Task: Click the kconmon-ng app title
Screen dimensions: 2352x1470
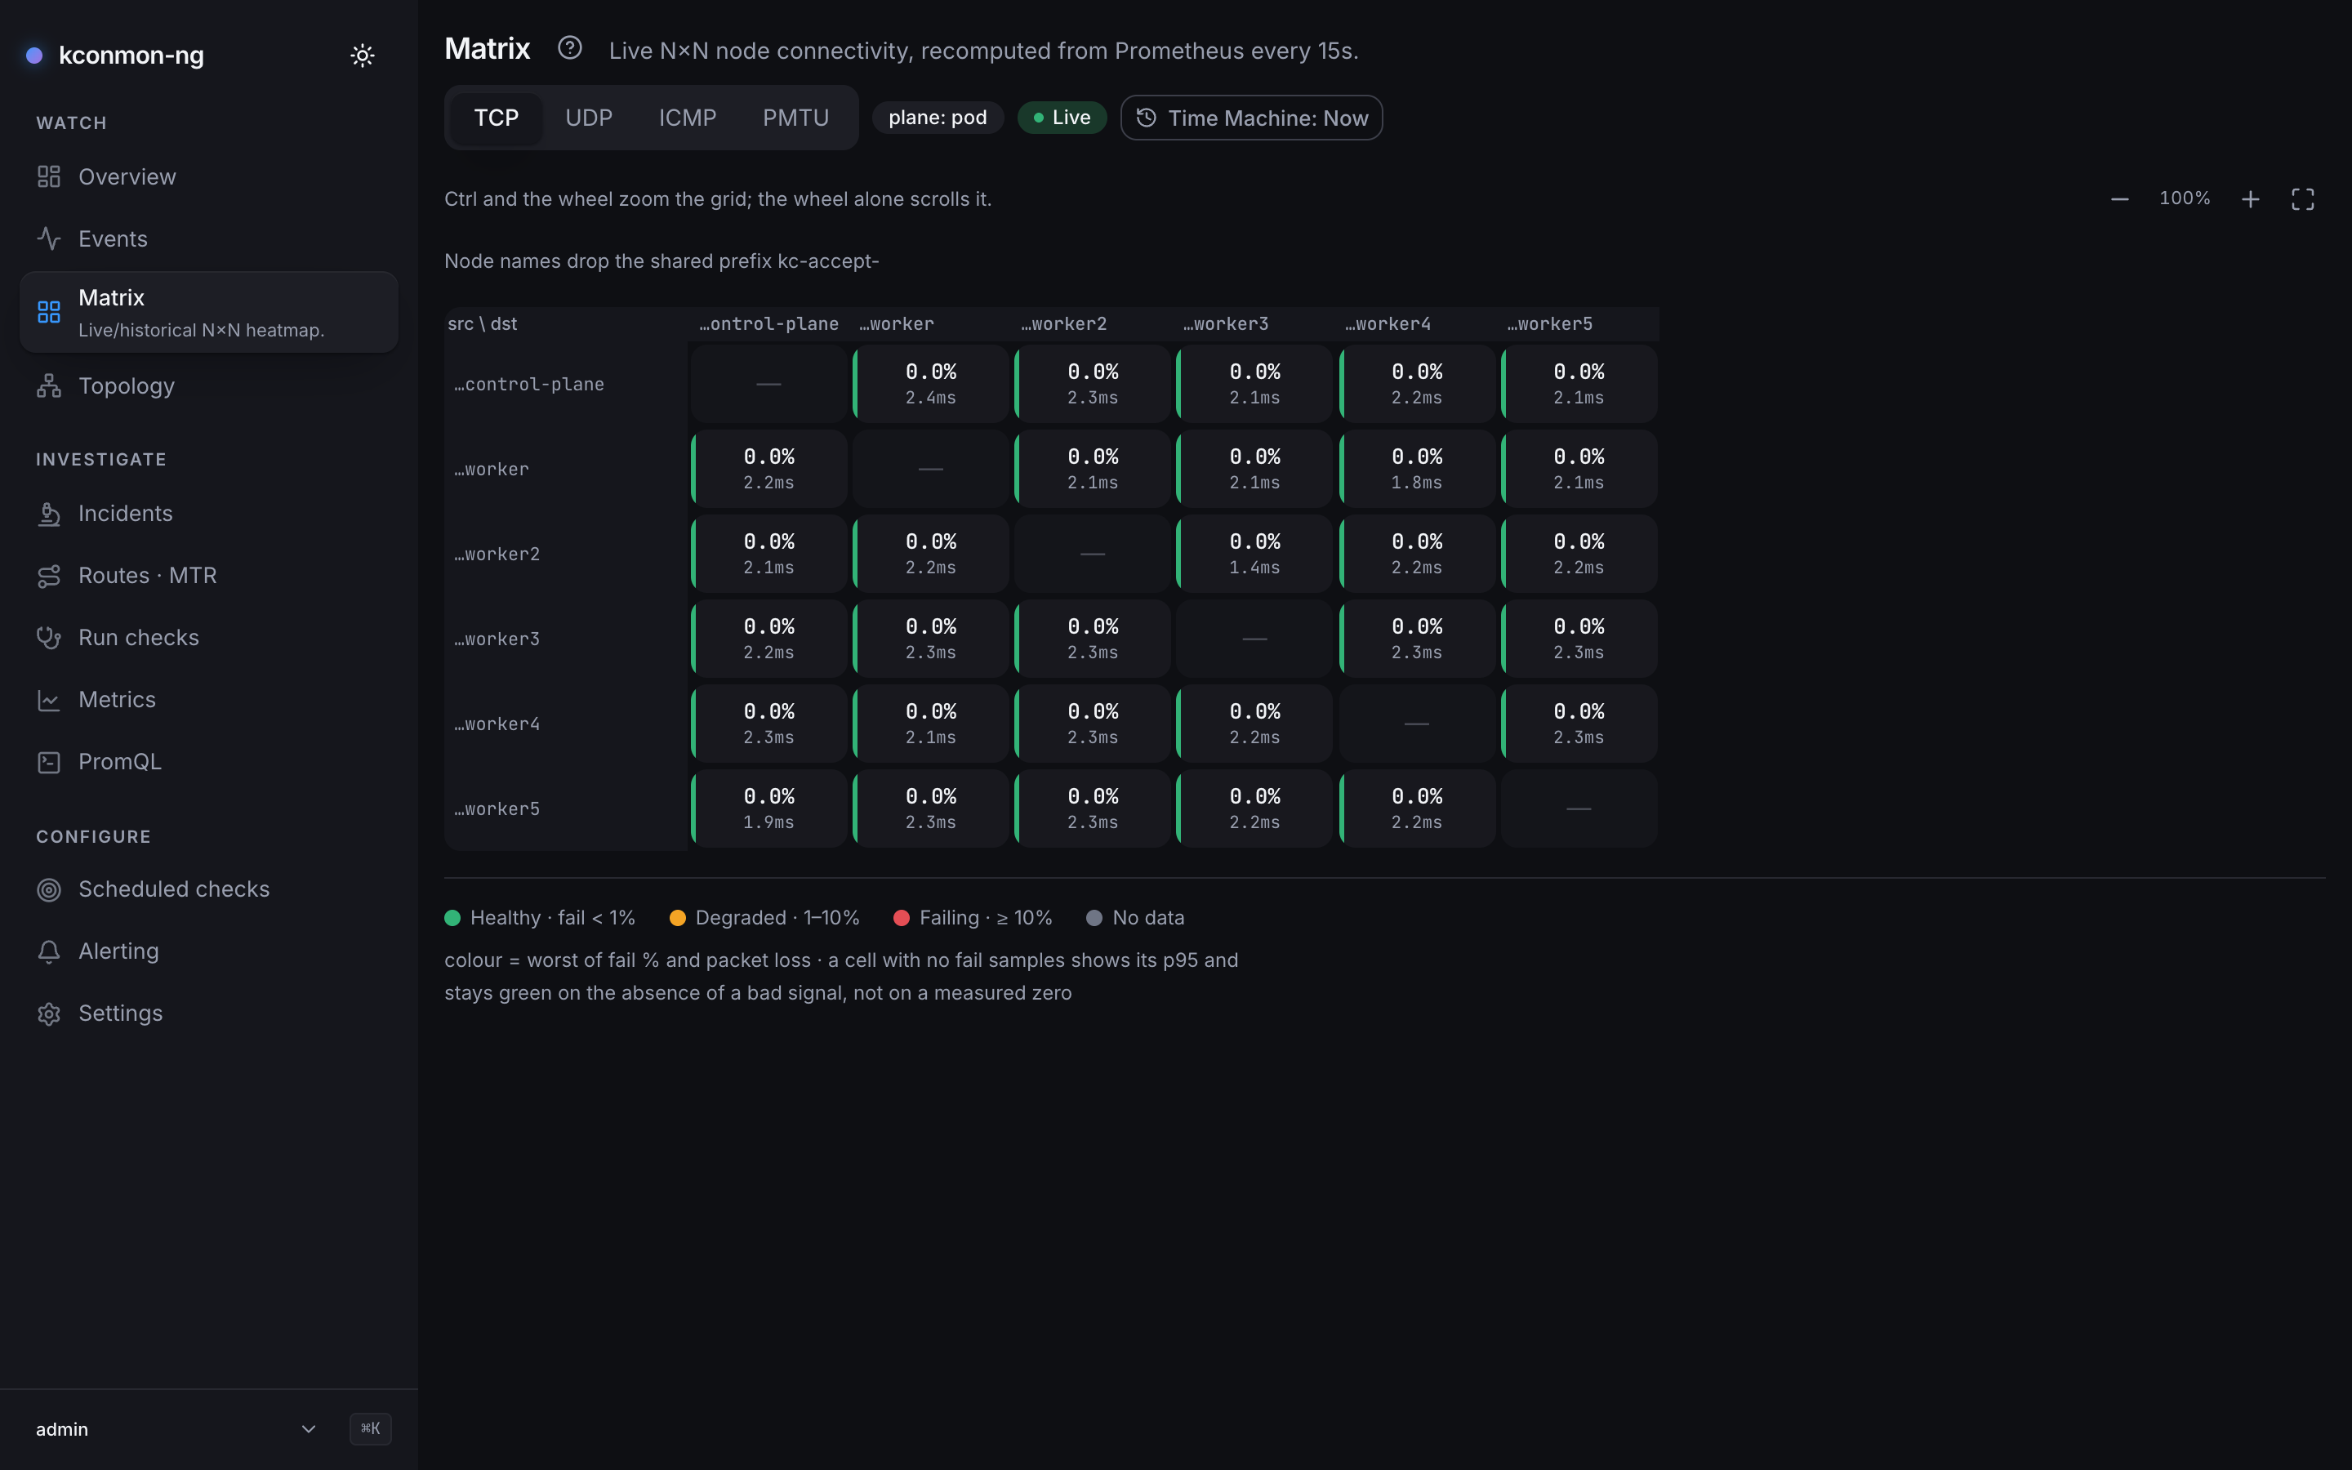Action: 131,56
